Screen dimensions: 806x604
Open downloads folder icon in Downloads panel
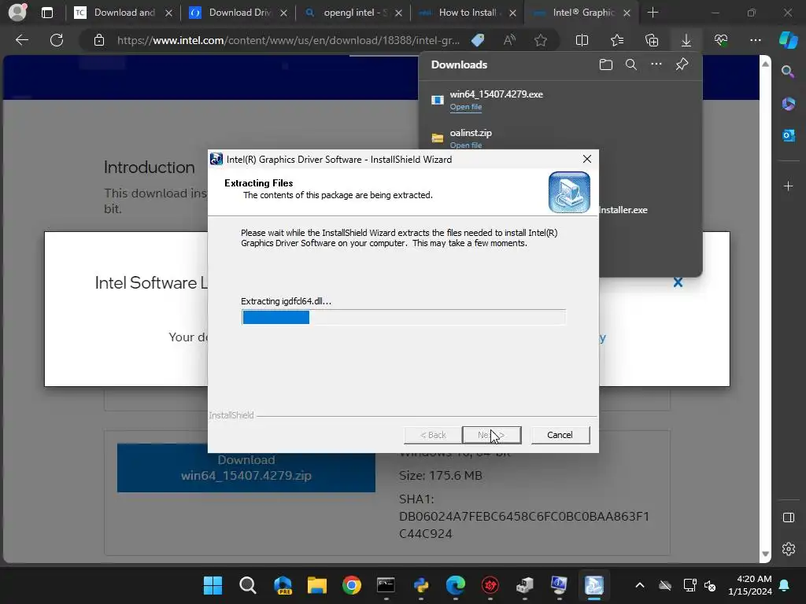coord(606,64)
